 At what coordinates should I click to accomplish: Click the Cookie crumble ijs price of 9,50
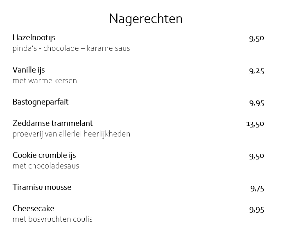[x=257, y=156]
